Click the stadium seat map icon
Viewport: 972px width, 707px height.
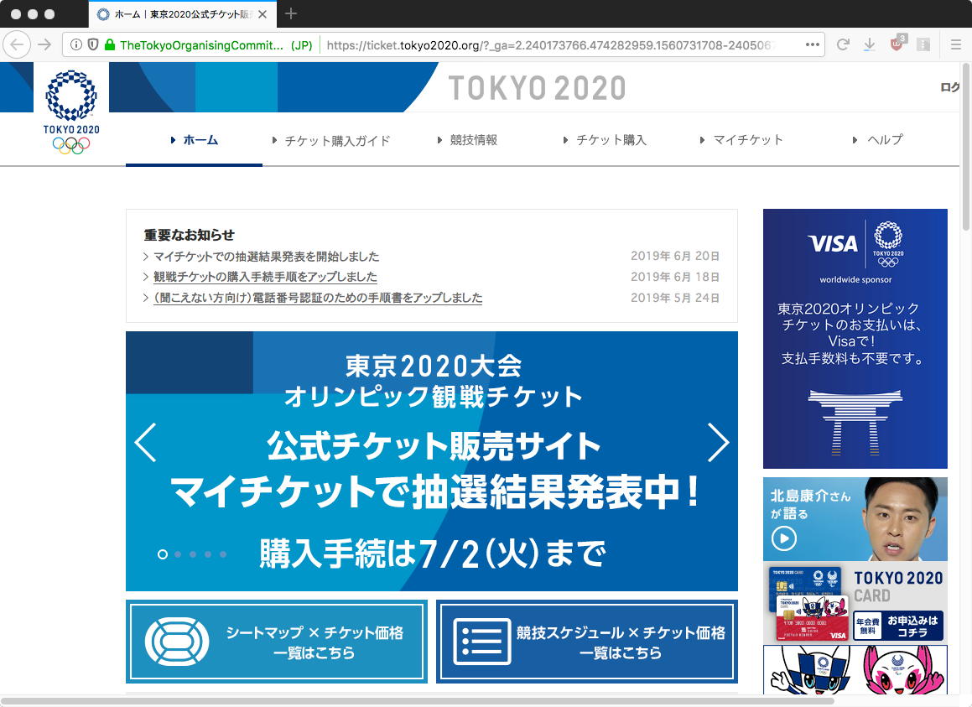pyautogui.click(x=177, y=642)
